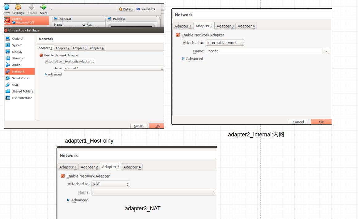The width and height of the screenshot is (358, 219).
Task: Select Adapter 4 tab in Internal Network panel
Action: [246, 26]
